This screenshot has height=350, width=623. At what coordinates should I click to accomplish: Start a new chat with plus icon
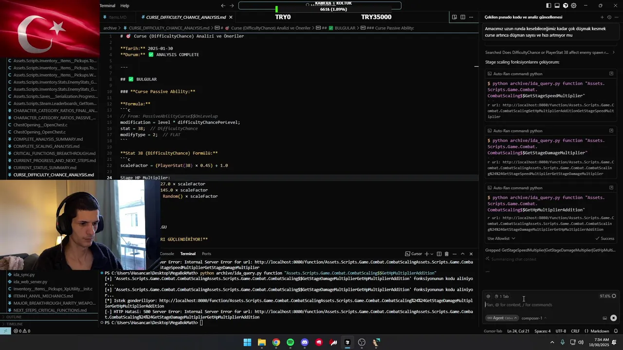tap(602, 17)
